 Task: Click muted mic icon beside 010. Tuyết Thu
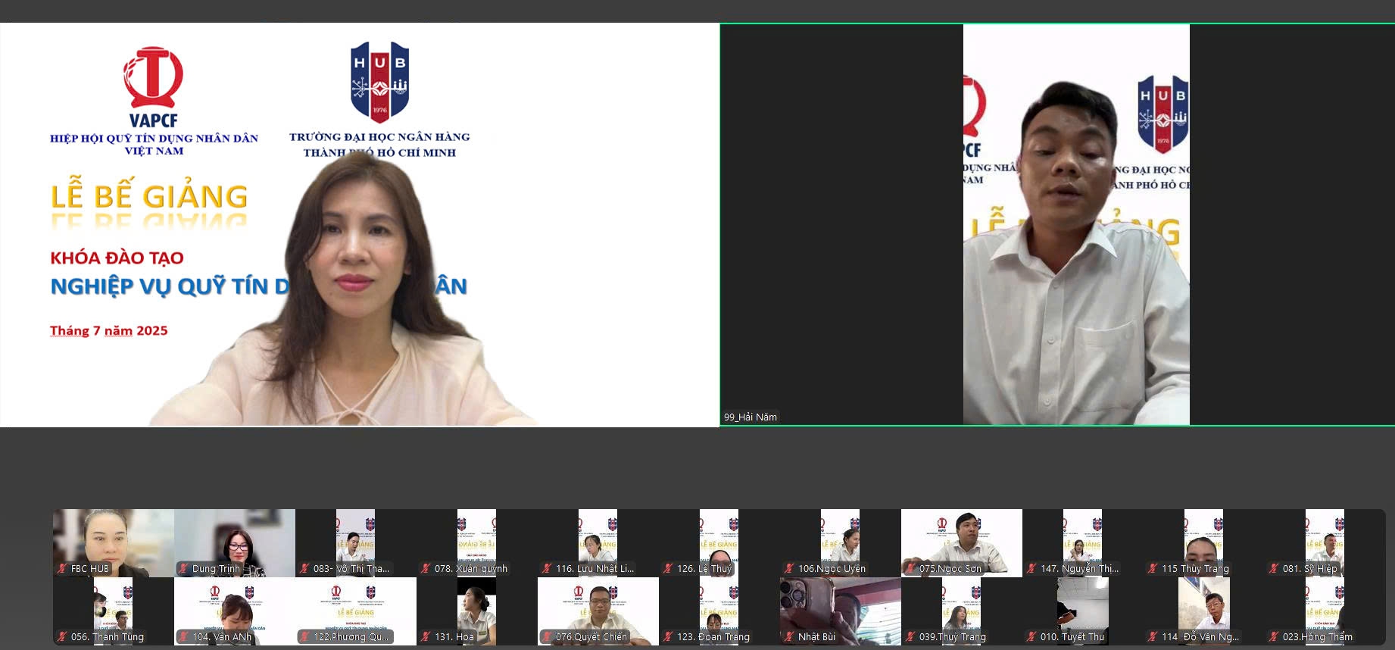(x=1031, y=636)
